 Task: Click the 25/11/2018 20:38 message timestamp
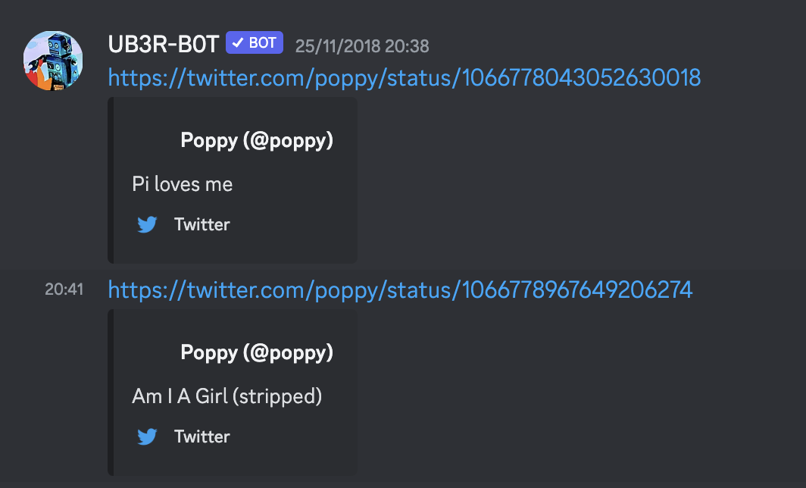[x=362, y=45]
